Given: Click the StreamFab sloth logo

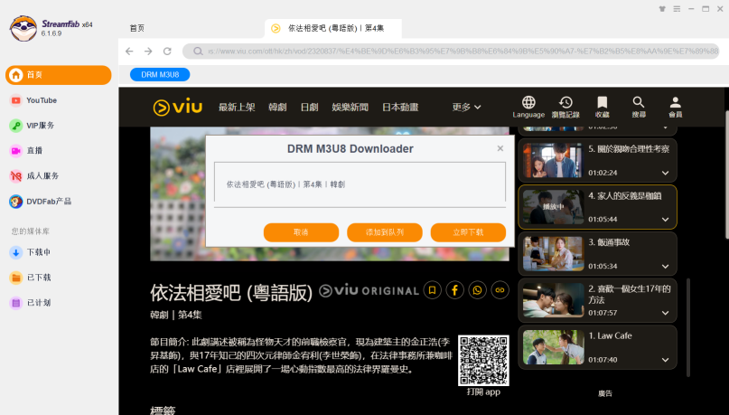Looking at the screenshot, I should [x=23, y=28].
